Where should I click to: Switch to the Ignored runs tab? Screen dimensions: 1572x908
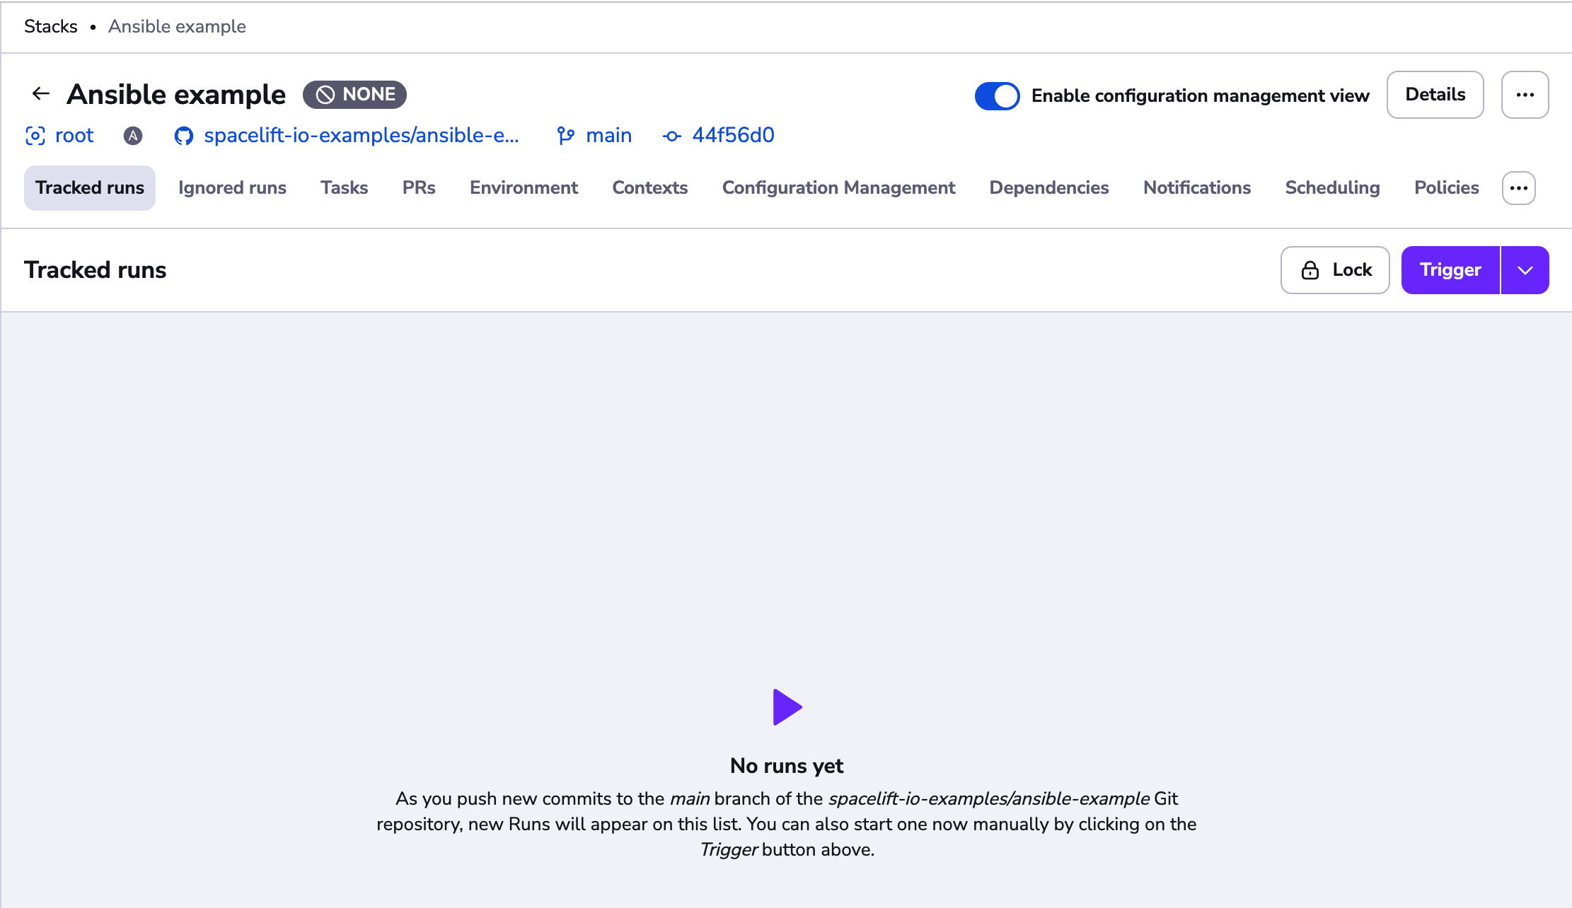232,188
